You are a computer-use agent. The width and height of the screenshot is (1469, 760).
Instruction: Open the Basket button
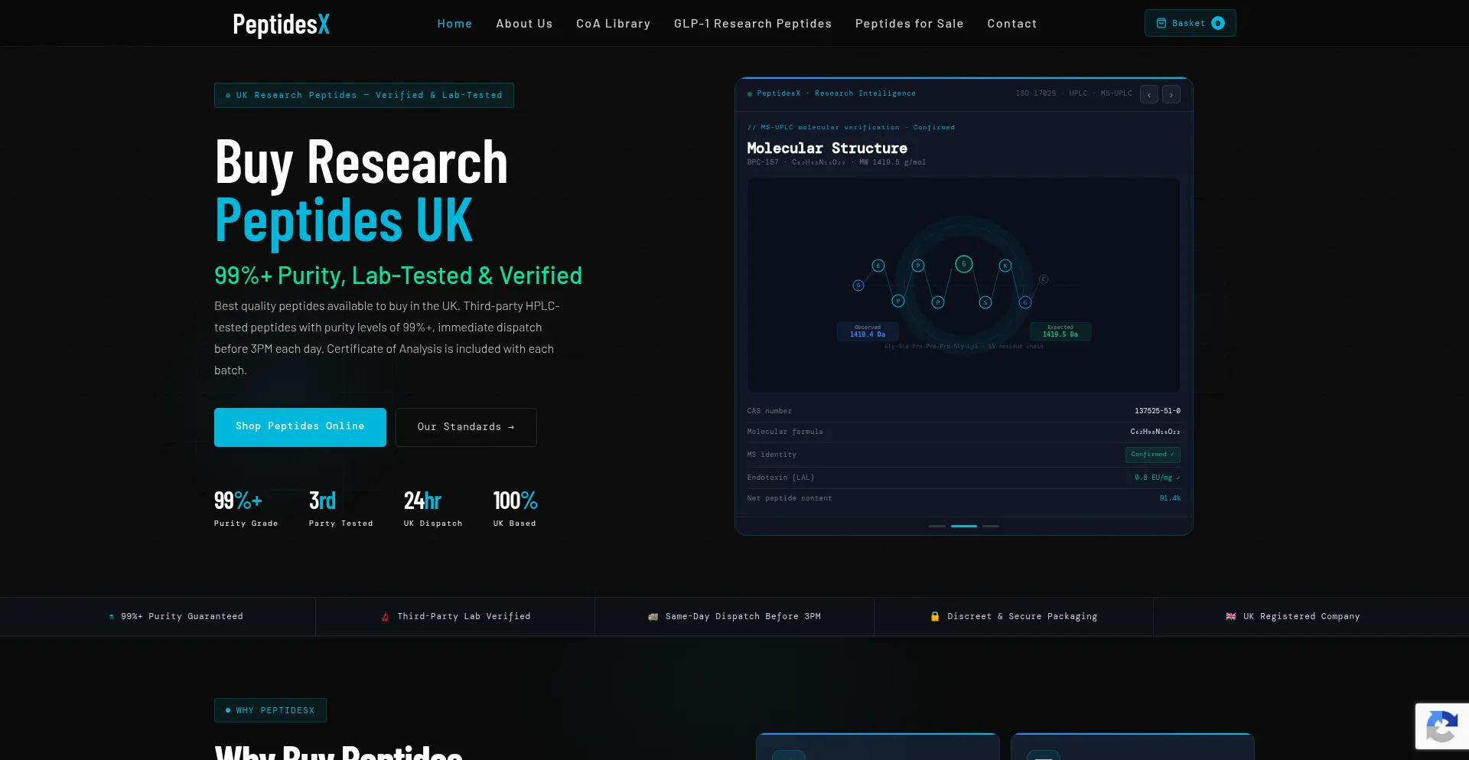tap(1190, 23)
